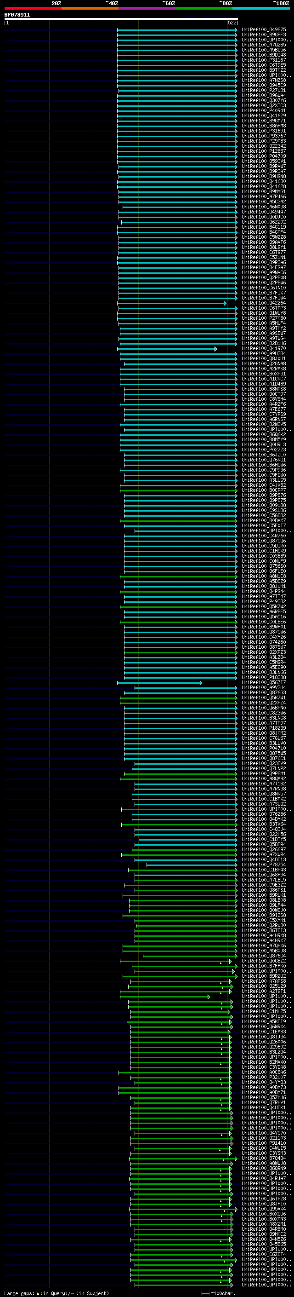Click the UniRef100_P27080 label
The width and height of the screenshot is (294, 1297).
264,318
